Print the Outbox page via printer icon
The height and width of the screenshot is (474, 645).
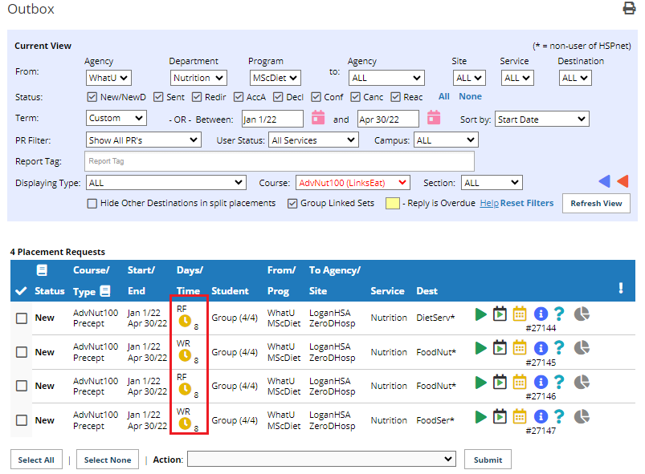click(629, 8)
